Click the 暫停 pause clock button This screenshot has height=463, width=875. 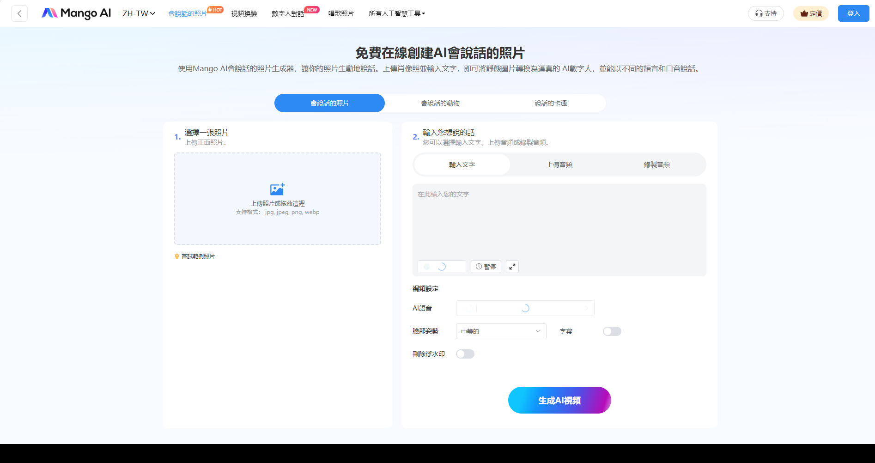tap(486, 267)
